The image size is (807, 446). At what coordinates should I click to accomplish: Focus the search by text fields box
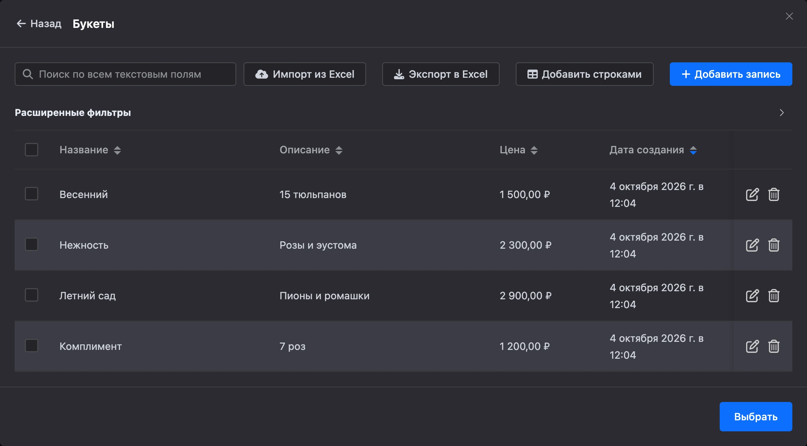click(125, 74)
